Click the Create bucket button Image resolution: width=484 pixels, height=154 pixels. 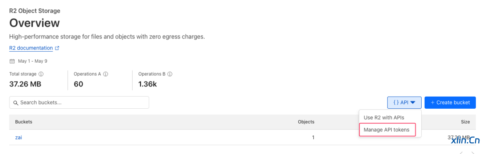pyautogui.click(x=450, y=102)
